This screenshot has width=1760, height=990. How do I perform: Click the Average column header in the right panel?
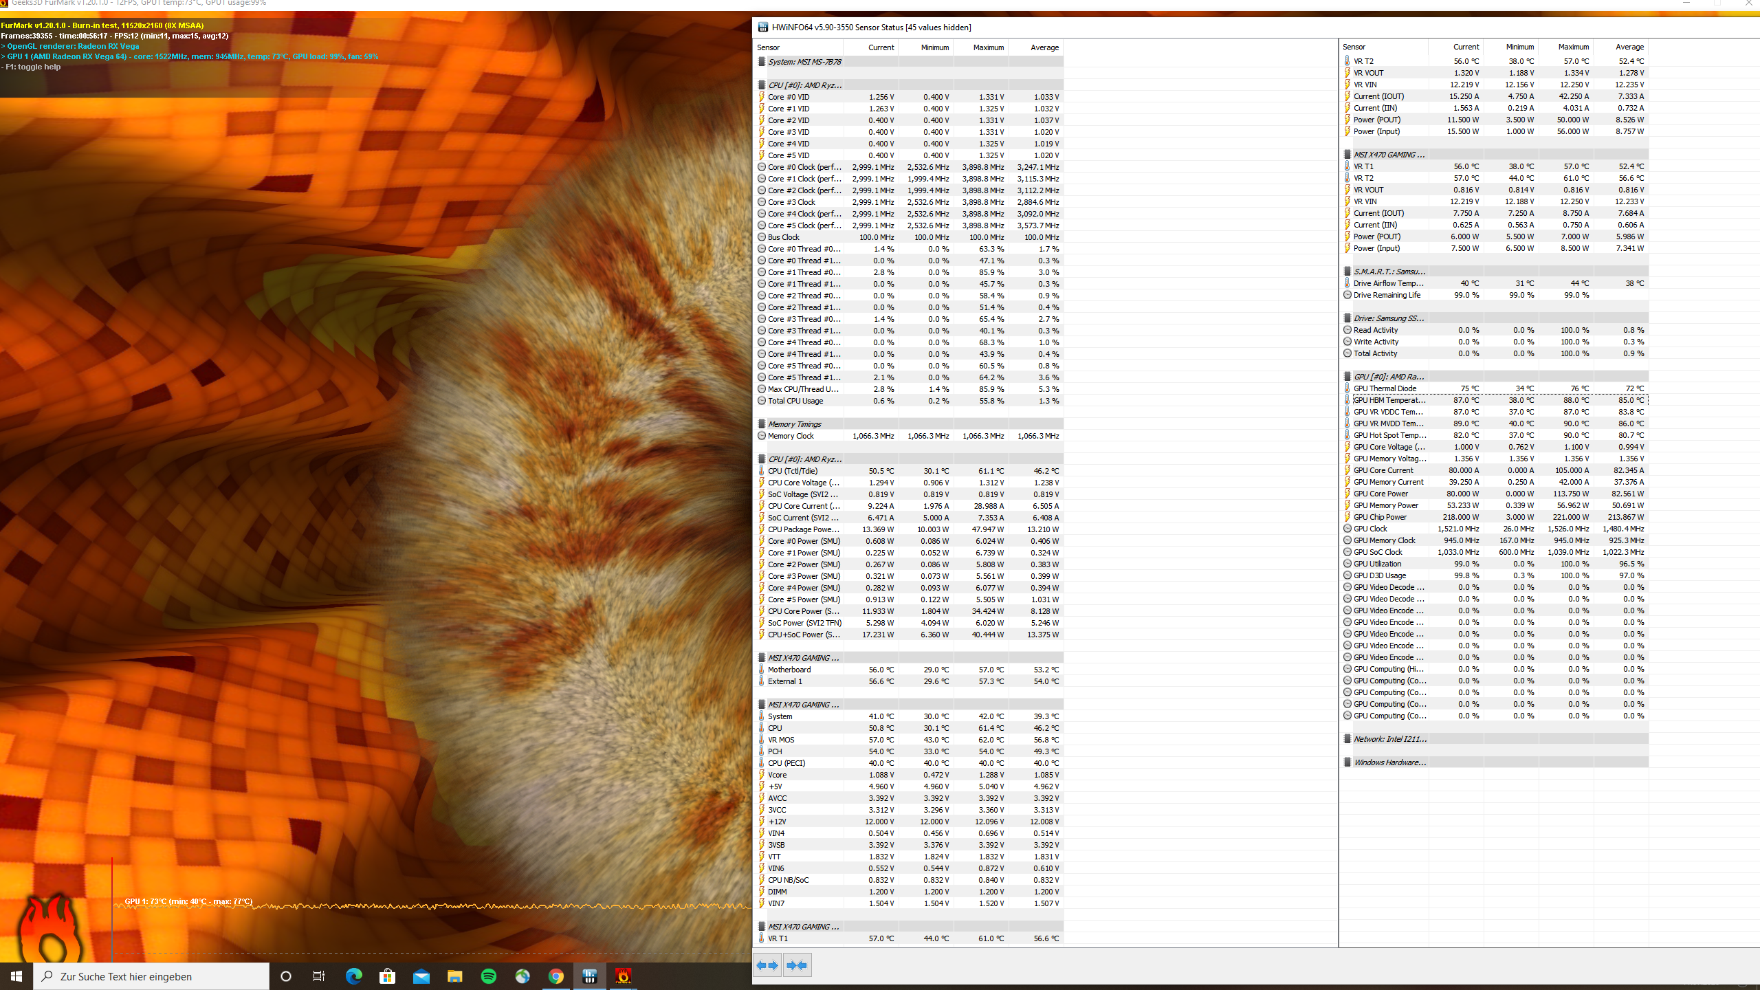click(1629, 47)
